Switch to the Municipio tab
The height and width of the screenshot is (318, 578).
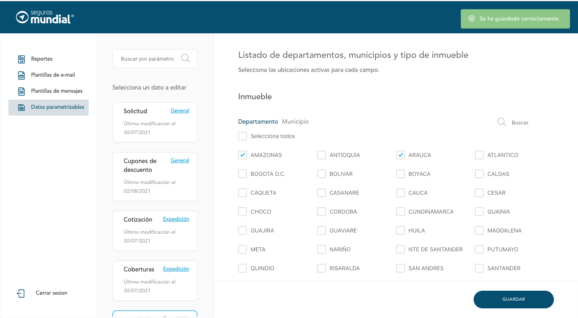(x=295, y=122)
